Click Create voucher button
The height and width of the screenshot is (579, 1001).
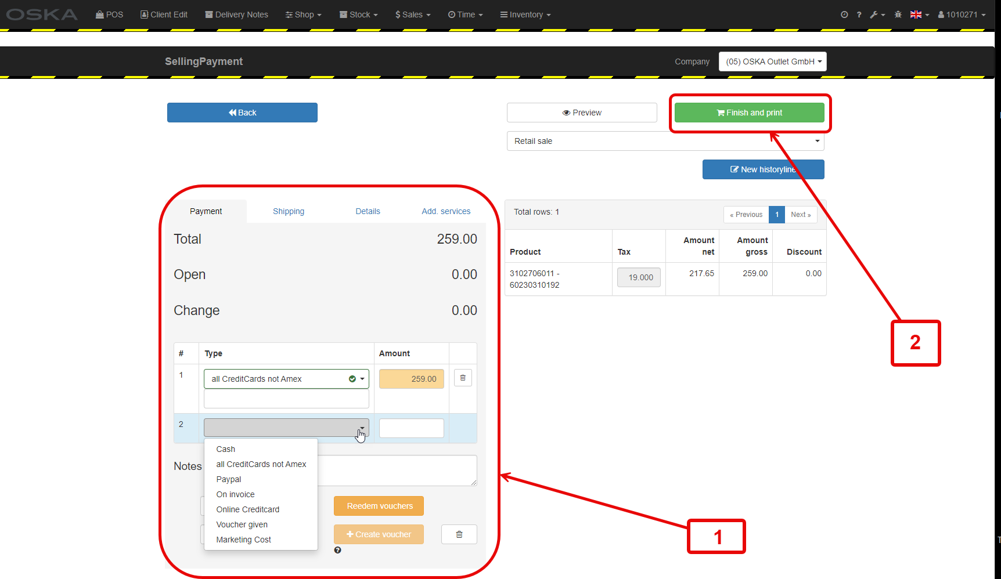pos(379,534)
